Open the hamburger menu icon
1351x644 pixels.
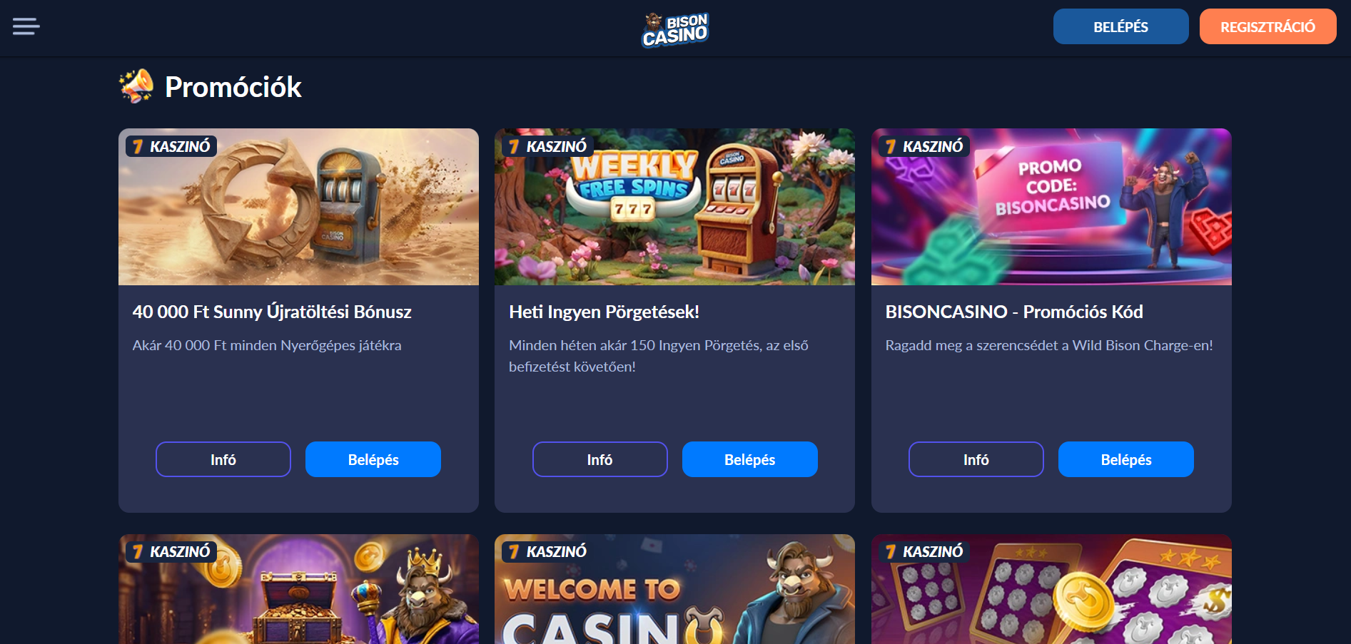coord(26,26)
